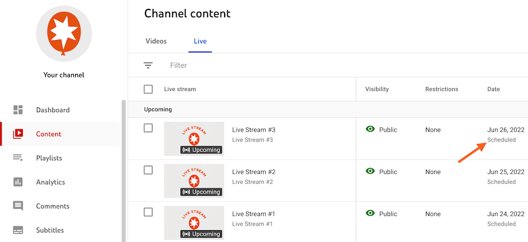
Task: Click the green eye icon for Live Stream #3
Action: [370, 129]
